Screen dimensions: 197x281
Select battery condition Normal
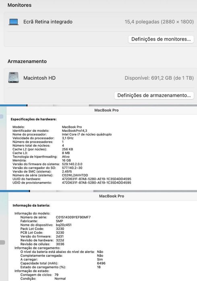pyautogui.click(x=60, y=279)
